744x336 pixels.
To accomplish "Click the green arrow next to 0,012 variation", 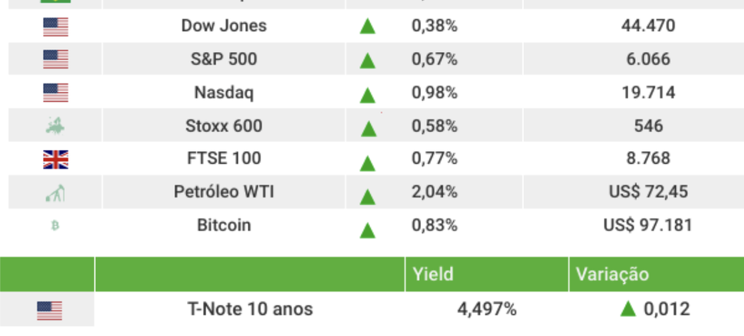I will (x=628, y=309).
